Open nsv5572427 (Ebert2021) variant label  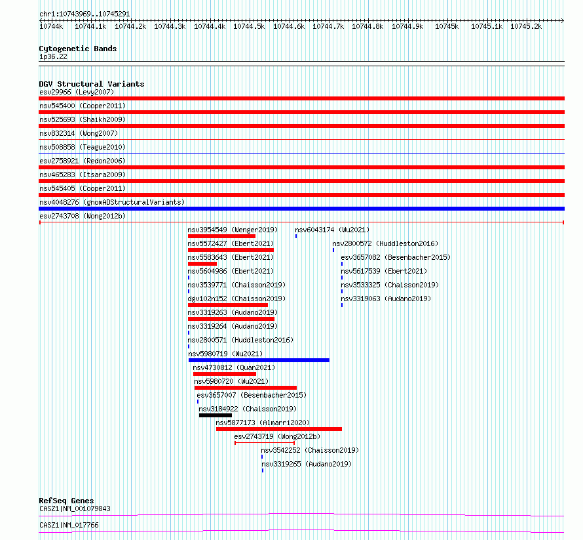[x=231, y=243]
